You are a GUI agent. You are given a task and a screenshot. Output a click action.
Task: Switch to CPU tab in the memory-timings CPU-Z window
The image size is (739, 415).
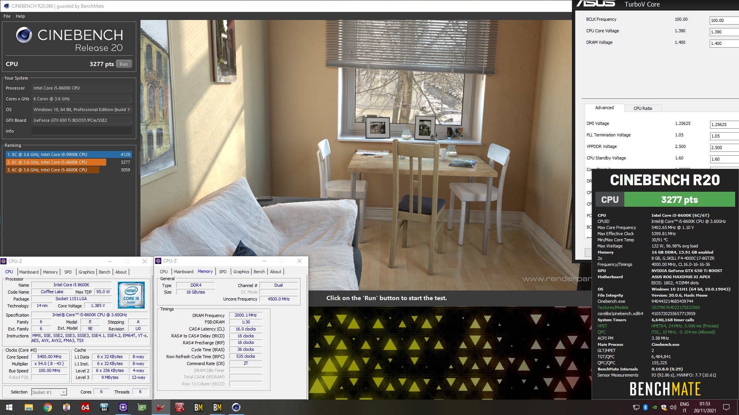[164, 272]
